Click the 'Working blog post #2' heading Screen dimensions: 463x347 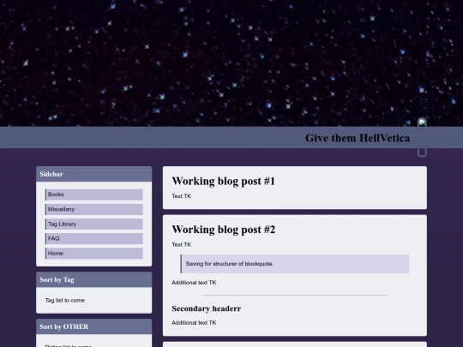(223, 230)
